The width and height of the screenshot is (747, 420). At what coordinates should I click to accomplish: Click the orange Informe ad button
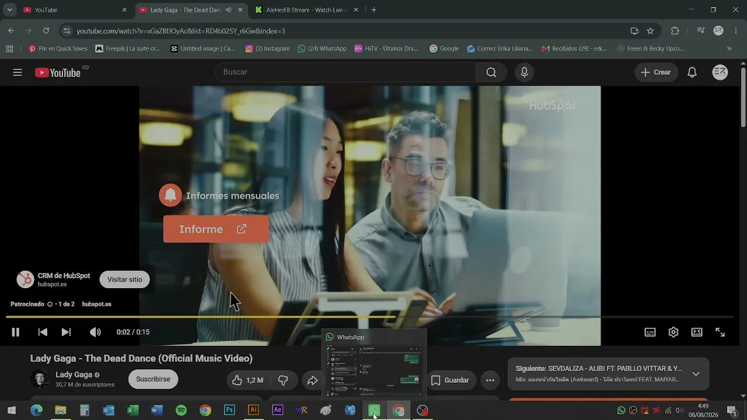(x=216, y=229)
